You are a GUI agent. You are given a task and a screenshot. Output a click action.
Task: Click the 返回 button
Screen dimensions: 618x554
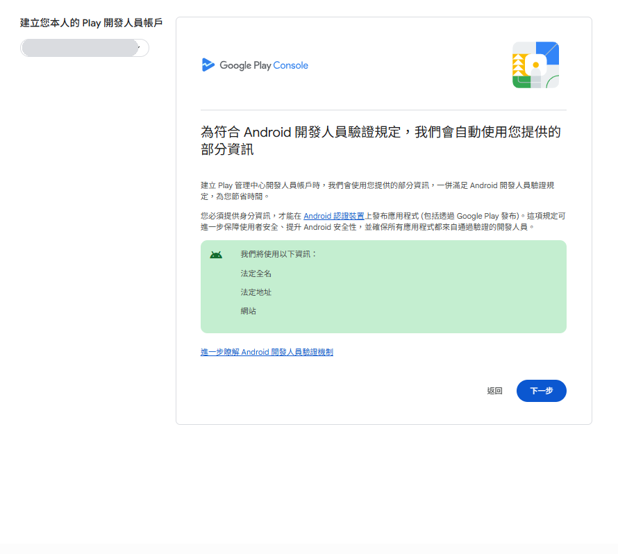494,391
